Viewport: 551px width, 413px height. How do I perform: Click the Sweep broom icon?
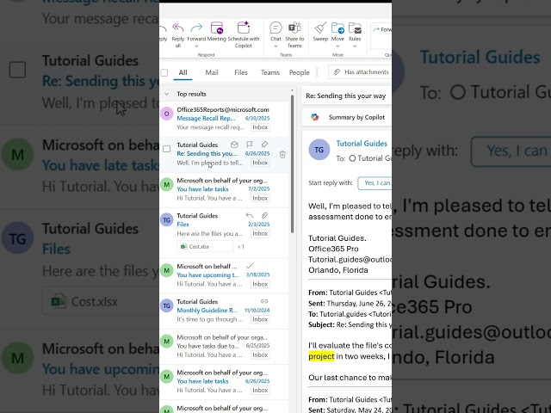pyautogui.click(x=320, y=28)
